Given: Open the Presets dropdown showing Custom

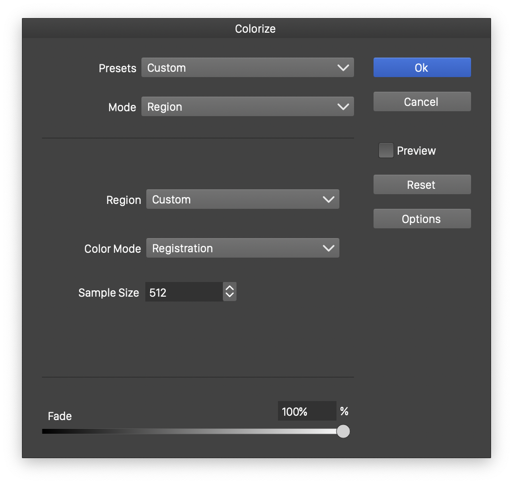Looking at the screenshot, I should [x=247, y=68].
